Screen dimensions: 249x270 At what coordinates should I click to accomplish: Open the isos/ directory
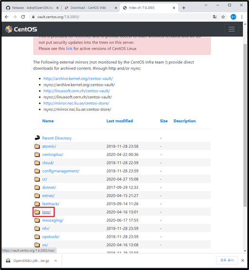(x=46, y=212)
